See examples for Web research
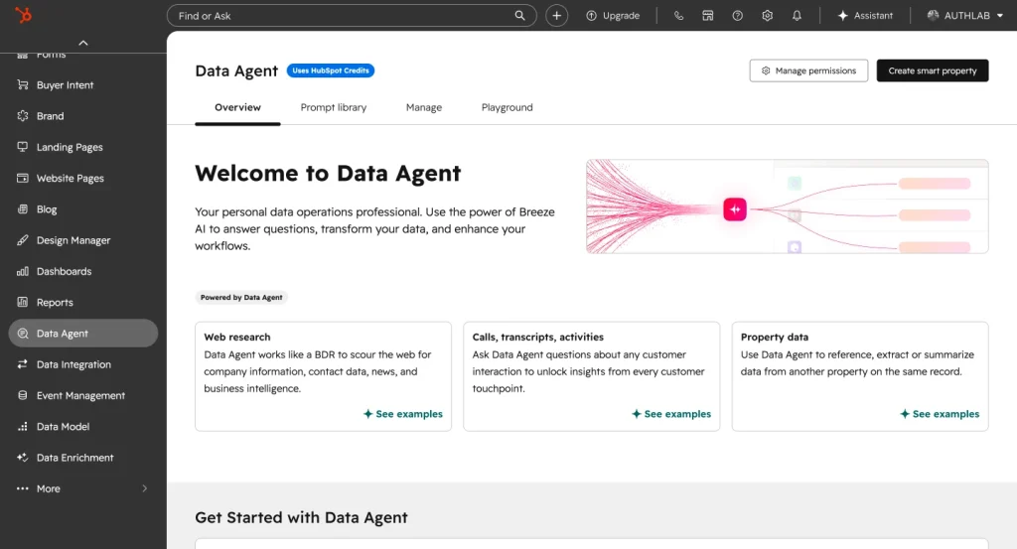Image resolution: width=1017 pixels, height=549 pixels. pos(403,414)
